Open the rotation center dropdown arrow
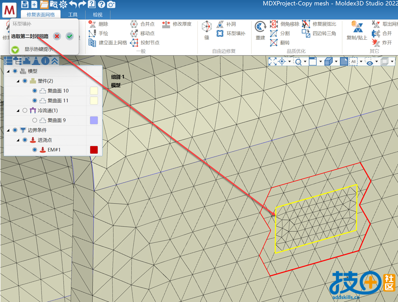398x302 pixels. [289, 62]
